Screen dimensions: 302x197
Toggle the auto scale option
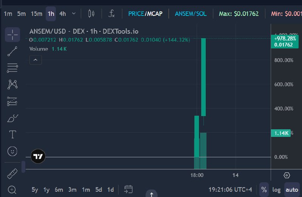click(x=292, y=190)
